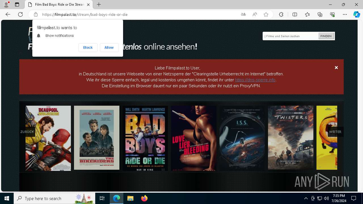The image size is (363, 204).
Task: Open Browser essentials
Action: (332, 14)
